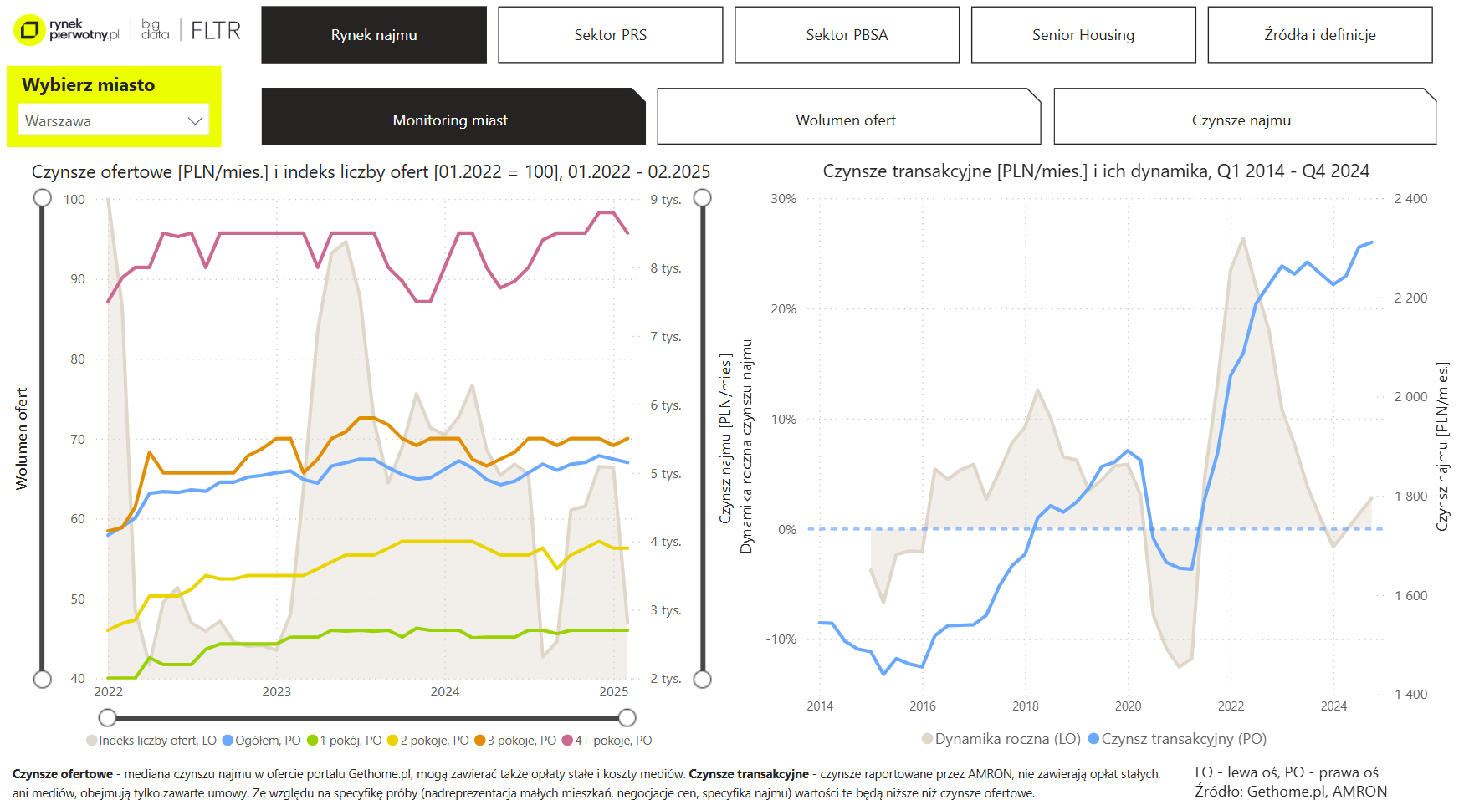
Task: Click top handle of Wolumen ofert axis slider
Action: point(43,198)
